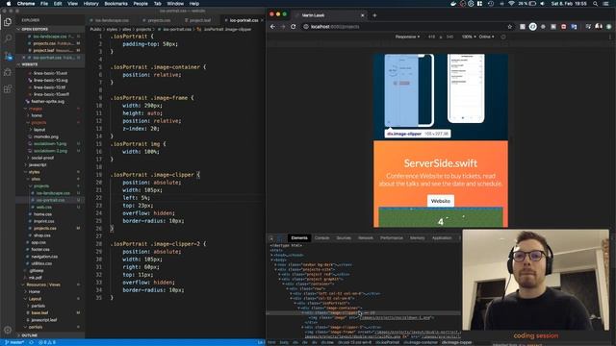Select the Memory tab in DevTools
The image size is (616, 346).
click(x=417, y=238)
